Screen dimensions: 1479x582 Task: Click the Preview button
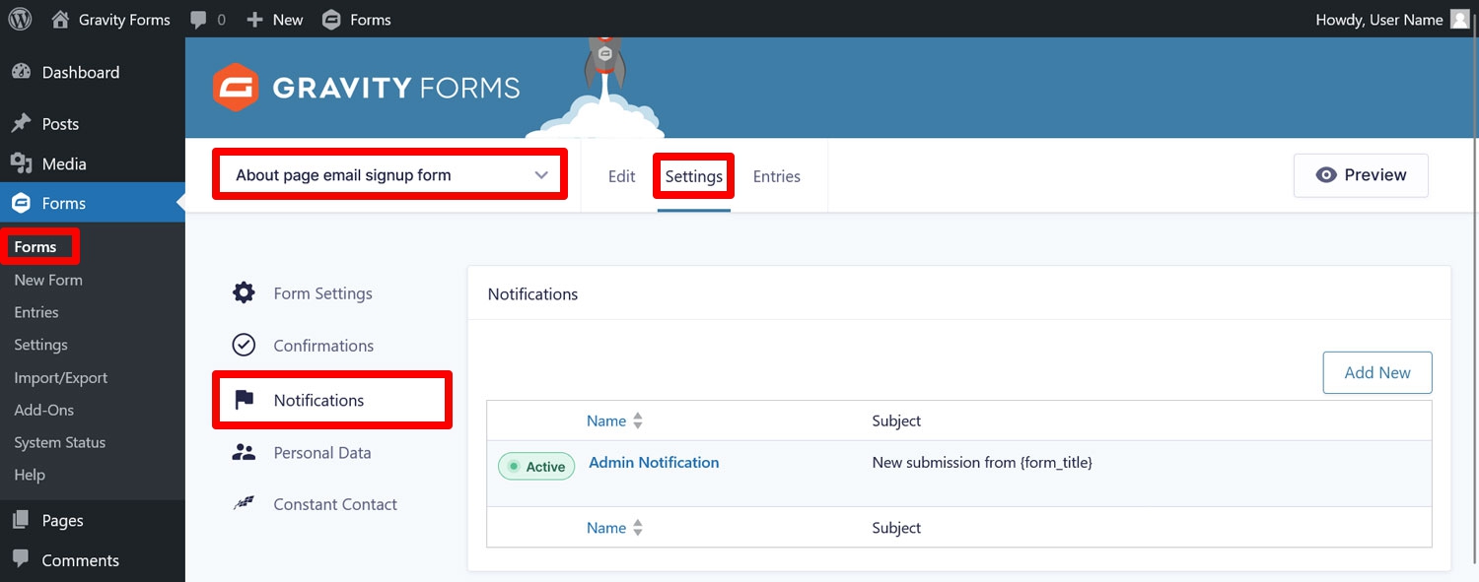(x=1361, y=175)
